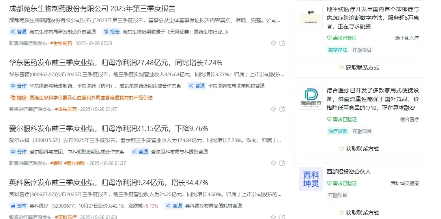The width and height of the screenshot is (441, 219).
Task: Click 成都苑东生物制药 article summary text
Action: (x=145, y=21)
